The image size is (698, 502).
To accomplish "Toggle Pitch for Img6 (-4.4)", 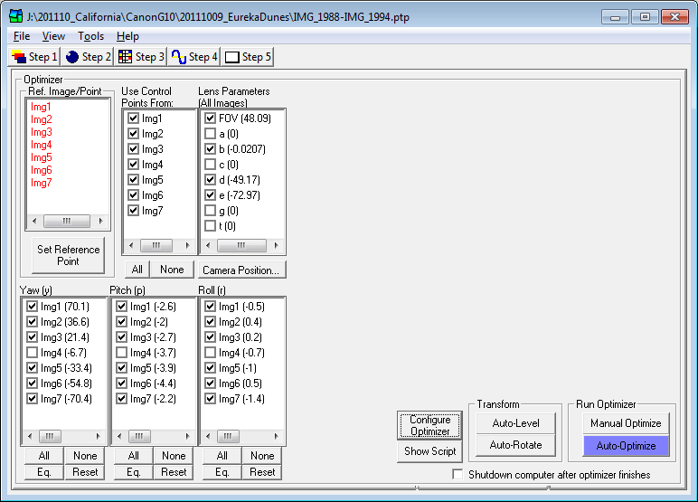I will [x=121, y=384].
